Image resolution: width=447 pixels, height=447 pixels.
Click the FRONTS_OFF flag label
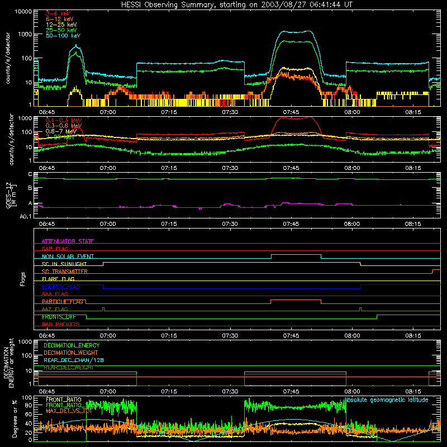point(59,317)
